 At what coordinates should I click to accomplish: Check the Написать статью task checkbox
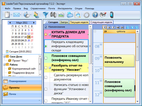tap(46, 89)
